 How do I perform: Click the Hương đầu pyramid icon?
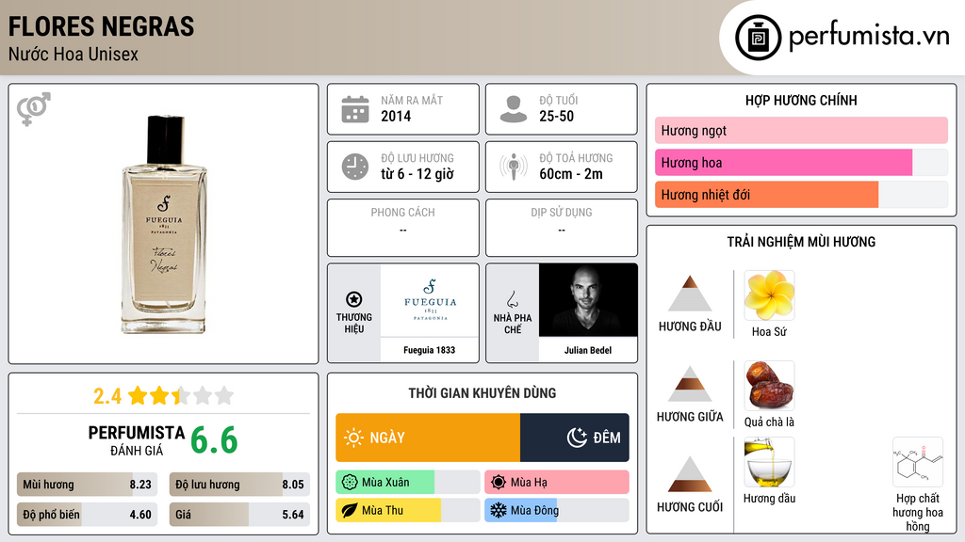[x=690, y=294]
